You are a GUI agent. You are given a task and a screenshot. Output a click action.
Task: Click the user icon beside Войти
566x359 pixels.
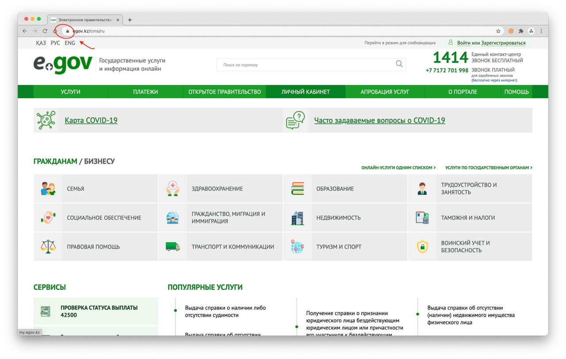click(451, 42)
